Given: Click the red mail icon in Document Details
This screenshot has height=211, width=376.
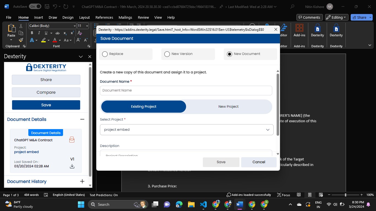Looking at the screenshot, I should pyautogui.click(x=72, y=140).
